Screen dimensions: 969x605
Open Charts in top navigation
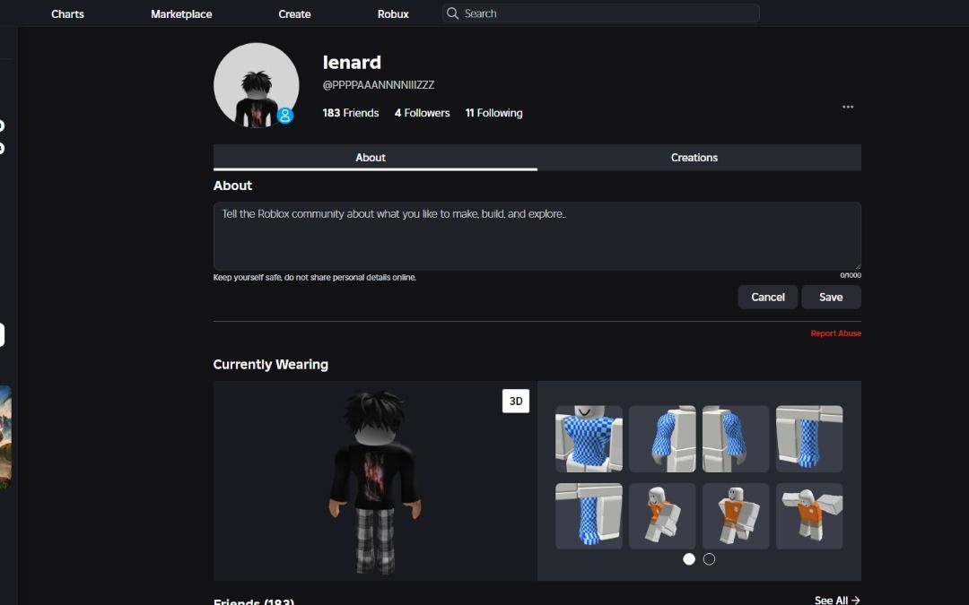(x=67, y=14)
